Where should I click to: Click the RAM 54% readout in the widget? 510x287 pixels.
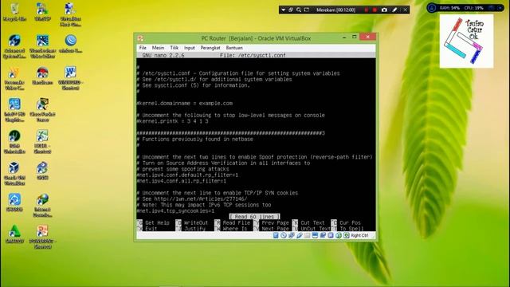tap(449, 8)
